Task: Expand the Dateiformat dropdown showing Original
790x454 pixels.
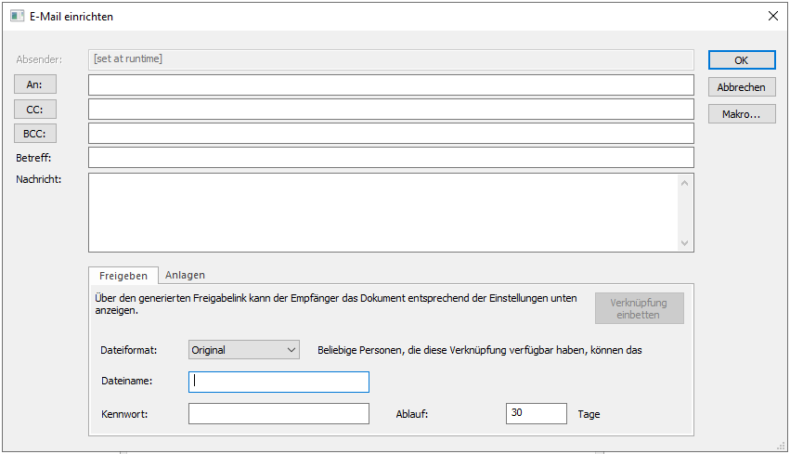Action: coord(244,350)
